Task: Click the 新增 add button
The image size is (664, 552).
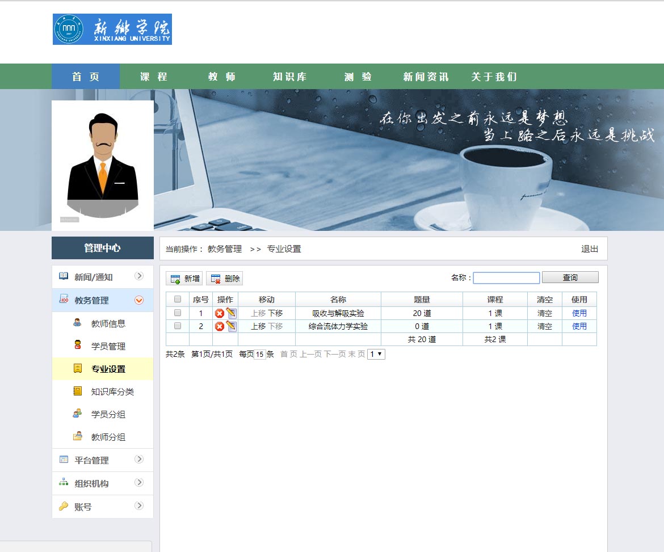Action: click(x=184, y=279)
